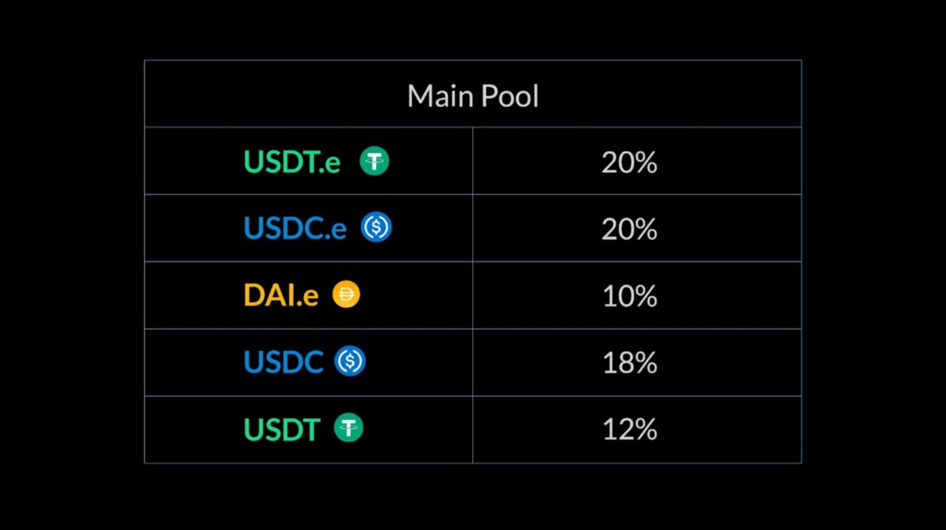
Task: Click the word Main in the header
Action: pyautogui.click(x=439, y=96)
